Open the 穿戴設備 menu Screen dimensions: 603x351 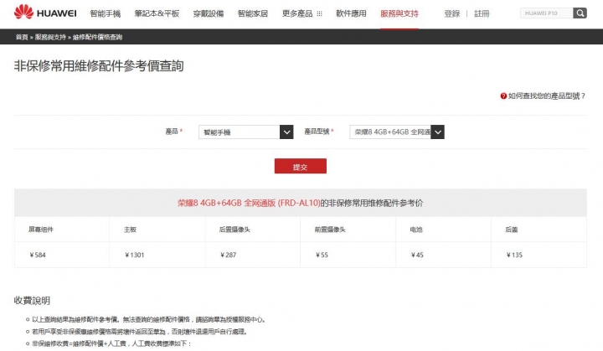click(209, 14)
